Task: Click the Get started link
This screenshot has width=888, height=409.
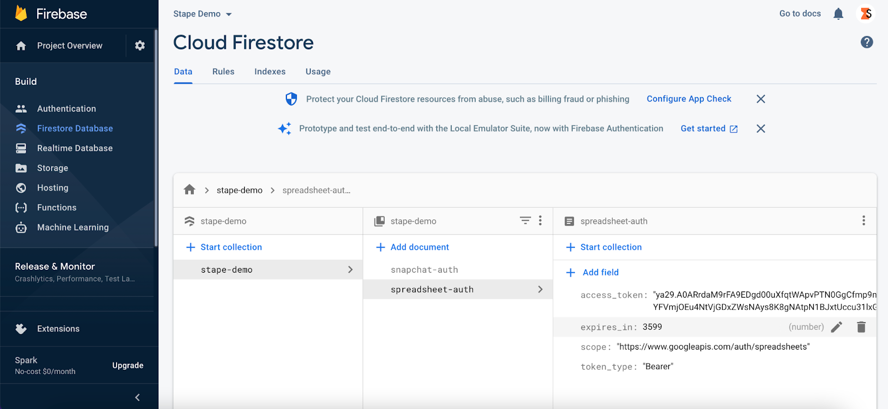Action: tap(709, 129)
